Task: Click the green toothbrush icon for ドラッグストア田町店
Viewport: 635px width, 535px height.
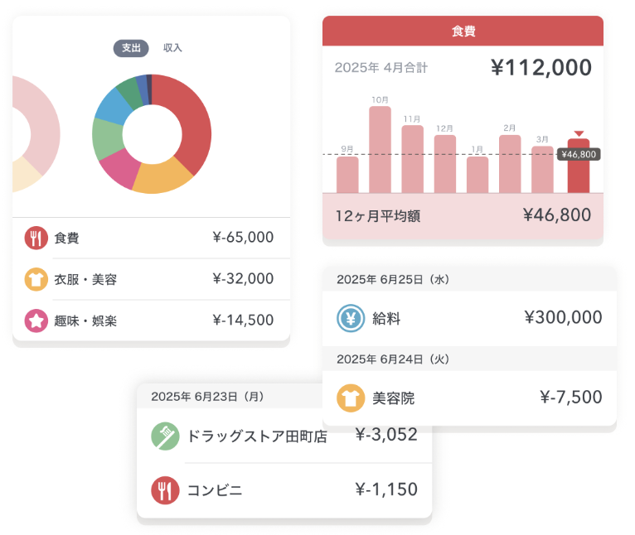Action: [165, 435]
